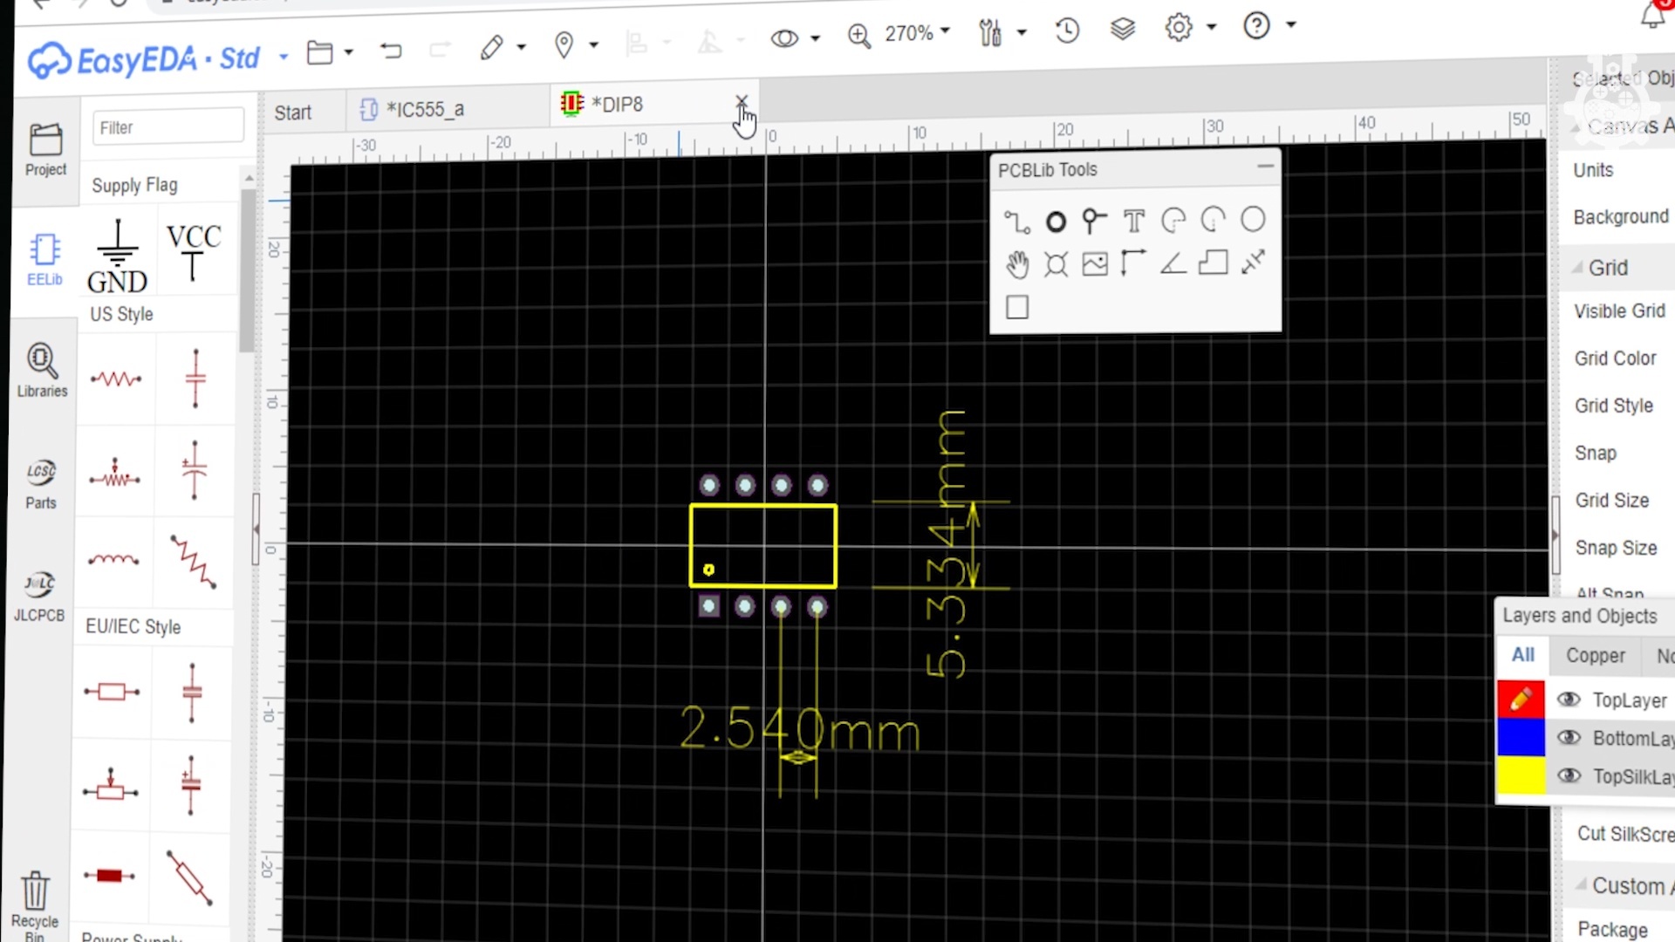
Task: Click the All layers filter button
Action: coord(1523,656)
